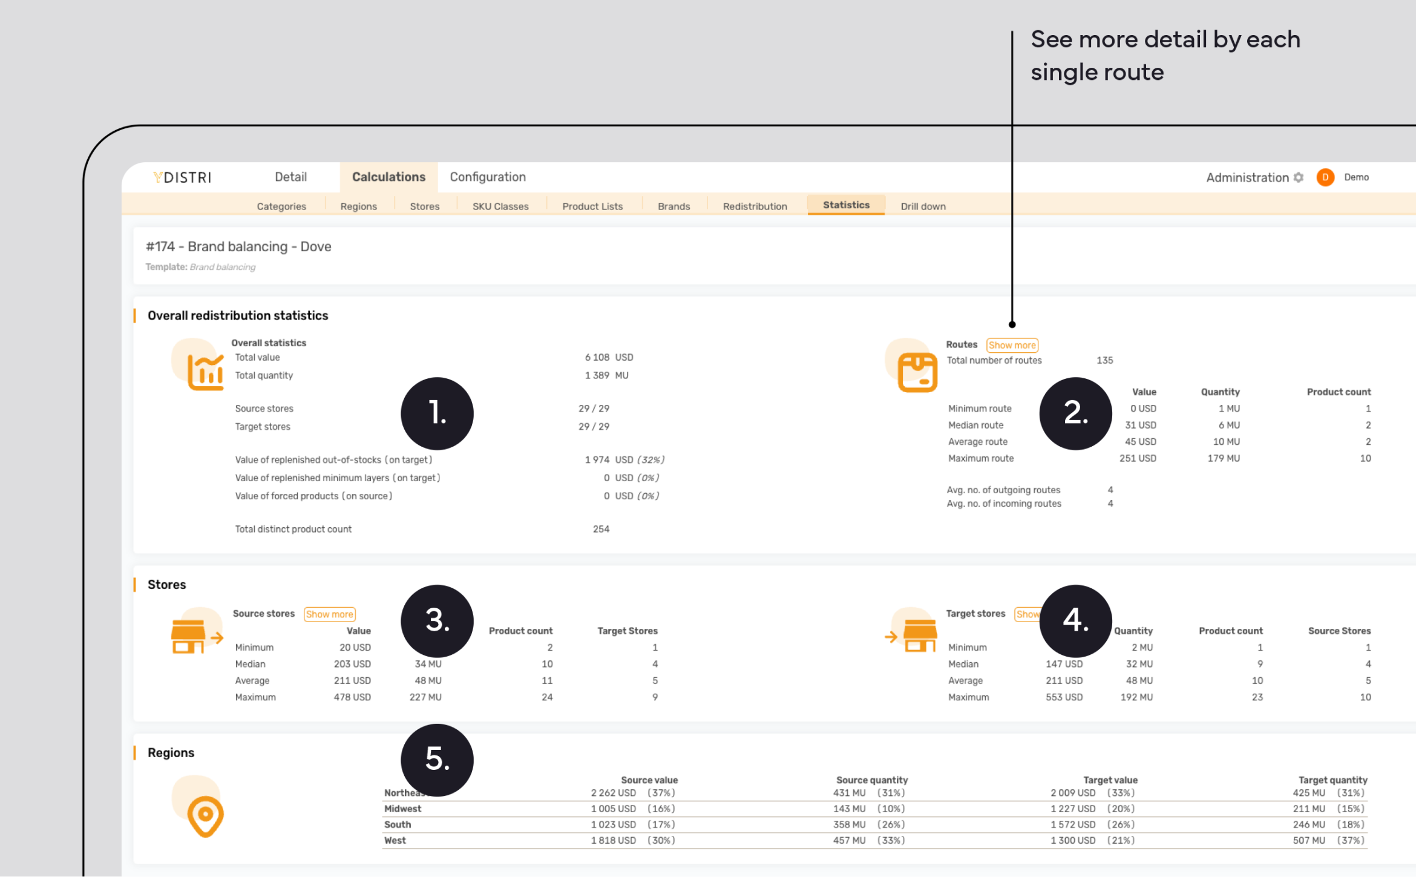Open the Drill down sub-tab
The image size is (1416, 877).
pos(923,206)
